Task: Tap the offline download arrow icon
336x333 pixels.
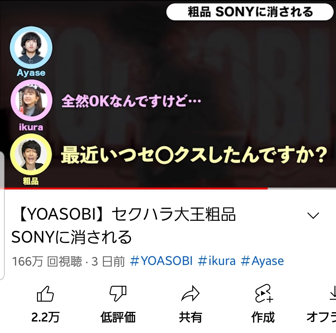Action: pyautogui.click(x=333, y=294)
